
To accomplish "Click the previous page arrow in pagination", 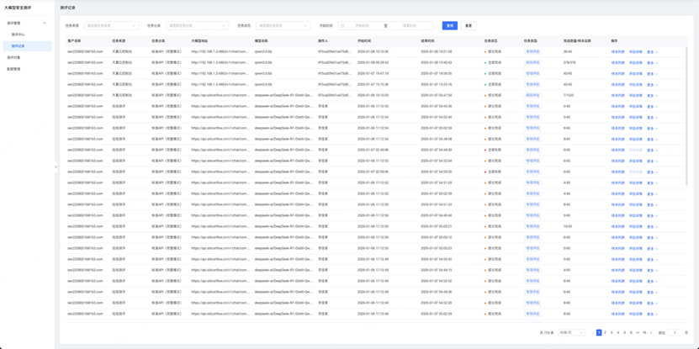I will [x=592, y=333].
